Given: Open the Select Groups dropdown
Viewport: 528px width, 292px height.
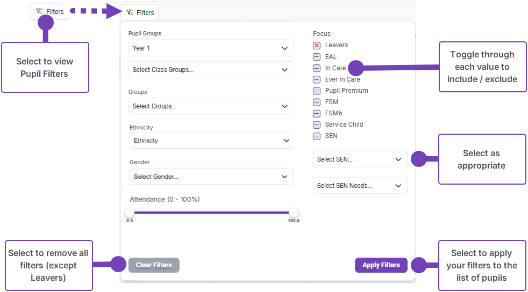Looking at the screenshot, I should [x=211, y=106].
